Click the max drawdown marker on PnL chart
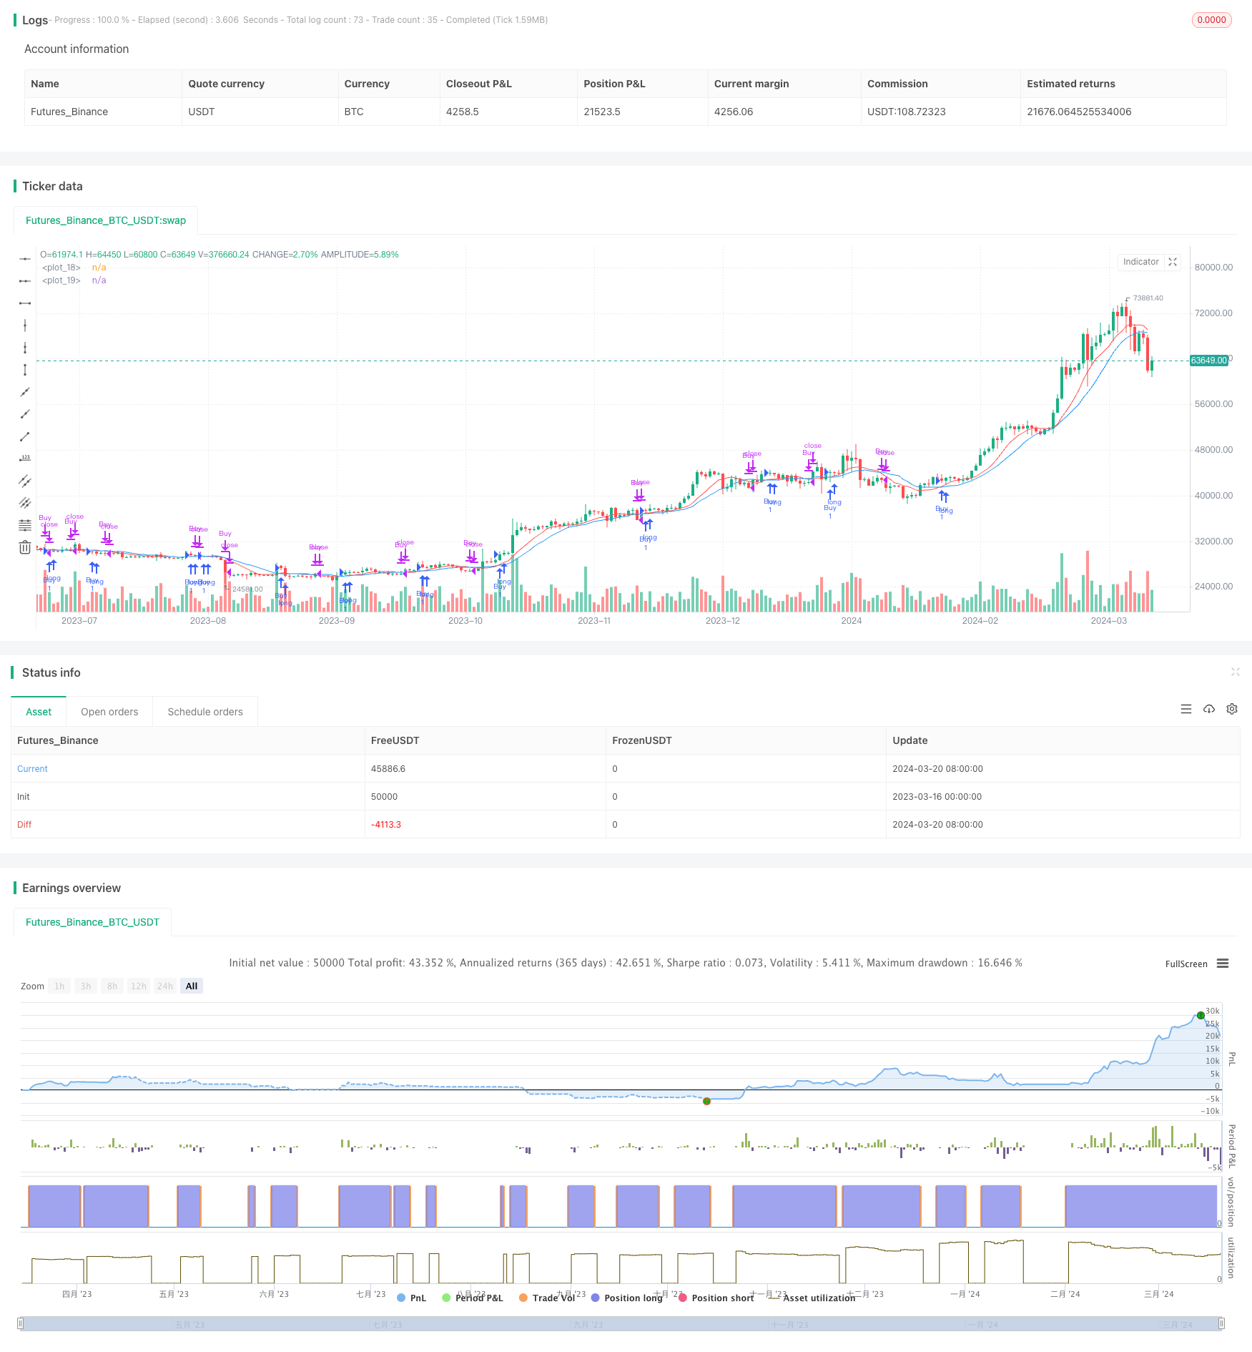Viewport: 1252px width, 1352px height. (x=706, y=1101)
